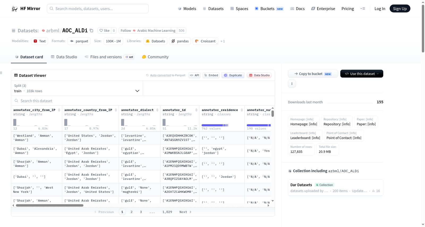Switch to the Data Studio tab
The image size is (425, 227).
point(64,57)
